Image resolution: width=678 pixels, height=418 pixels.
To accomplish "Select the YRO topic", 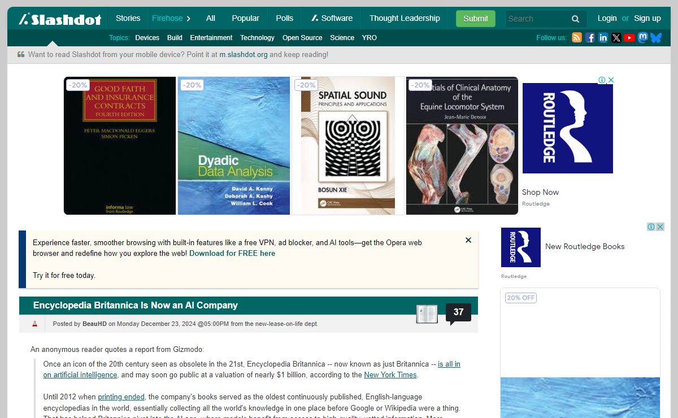I will (x=370, y=38).
